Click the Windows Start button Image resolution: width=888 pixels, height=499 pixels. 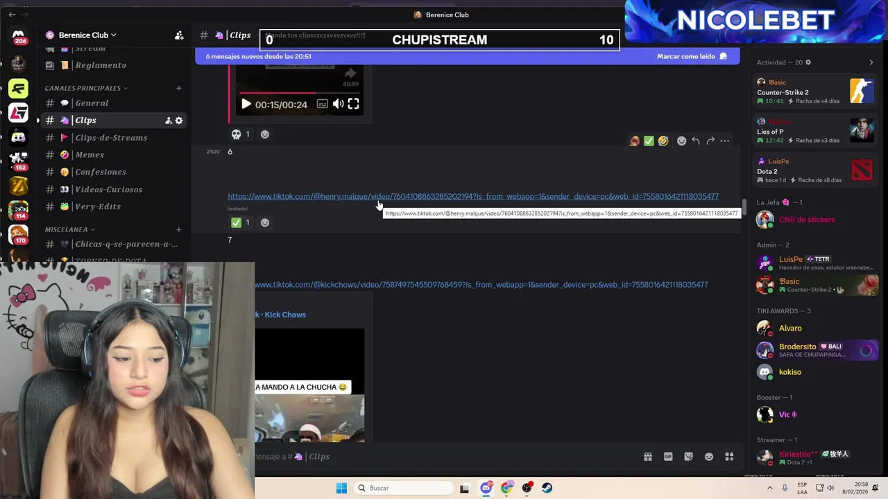click(341, 488)
